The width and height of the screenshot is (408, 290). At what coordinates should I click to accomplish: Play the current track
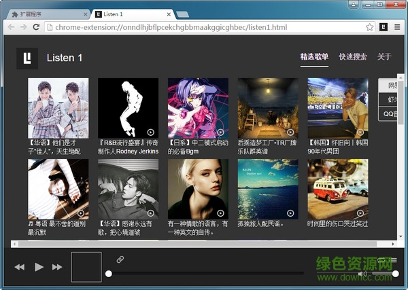[39, 267]
